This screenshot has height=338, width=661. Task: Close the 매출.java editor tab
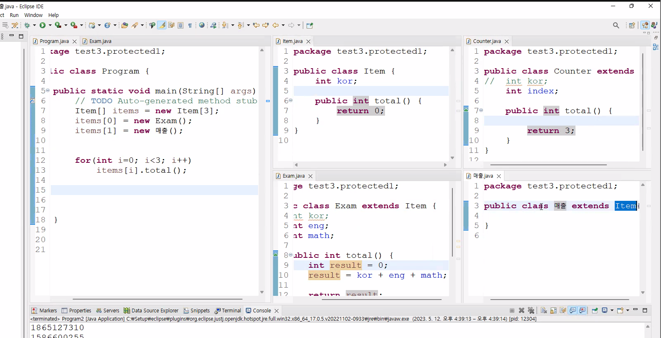[x=499, y=176]
